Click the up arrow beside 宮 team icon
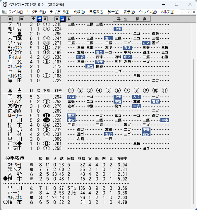The height and width of the screenshot is (210, 197). coord(57,19)
